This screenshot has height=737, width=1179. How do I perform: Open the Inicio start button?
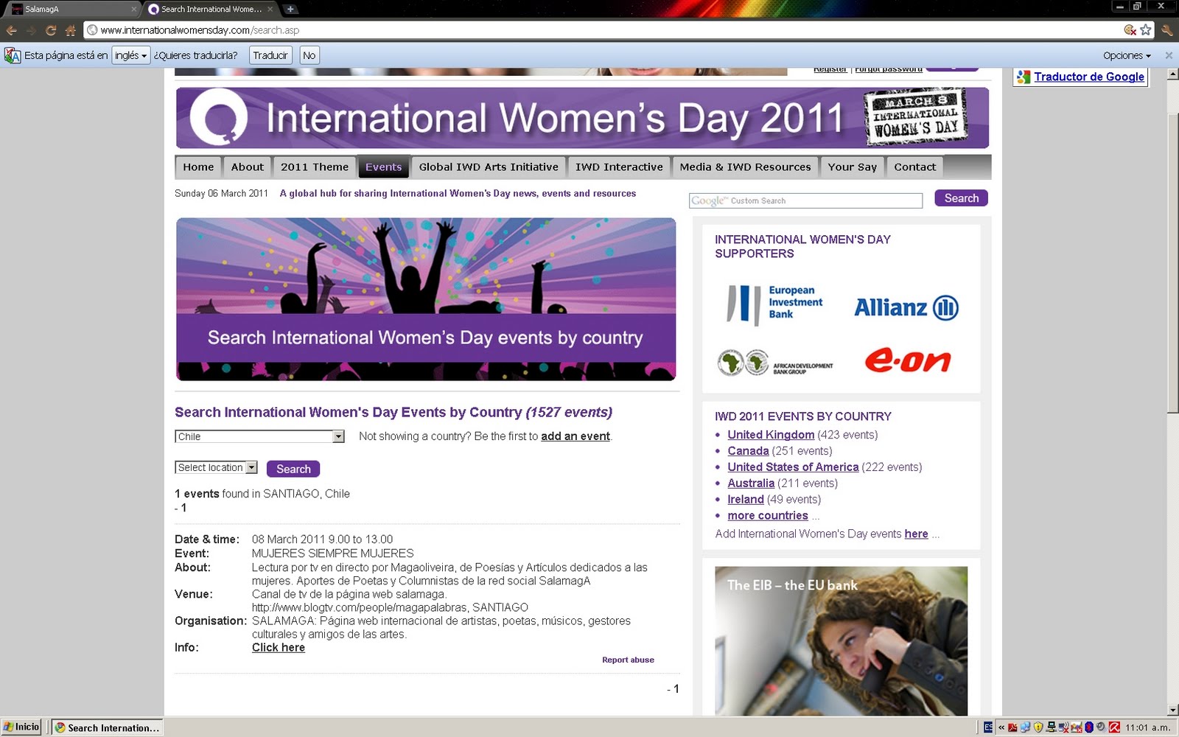21,727
